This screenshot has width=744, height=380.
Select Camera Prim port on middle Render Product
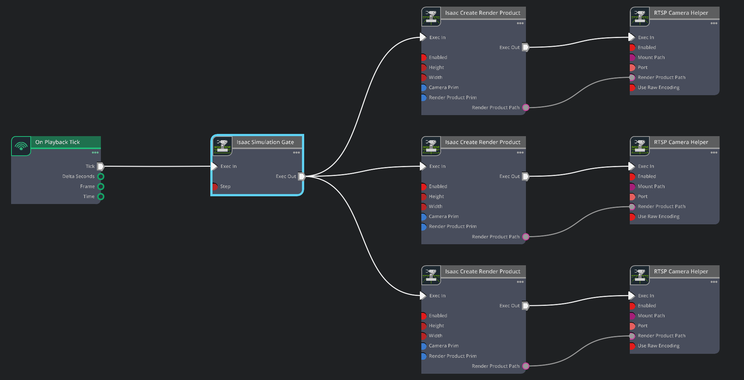[x=424, y=217]
